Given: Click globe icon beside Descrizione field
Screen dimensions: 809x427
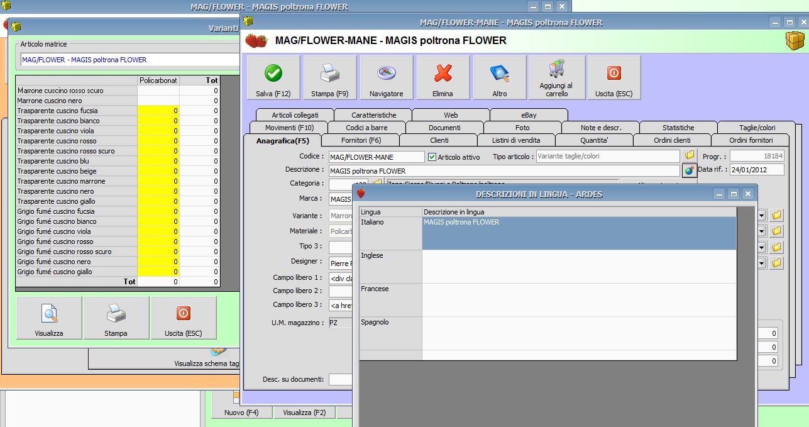Looking at the screenshot, I should (690, 170).
